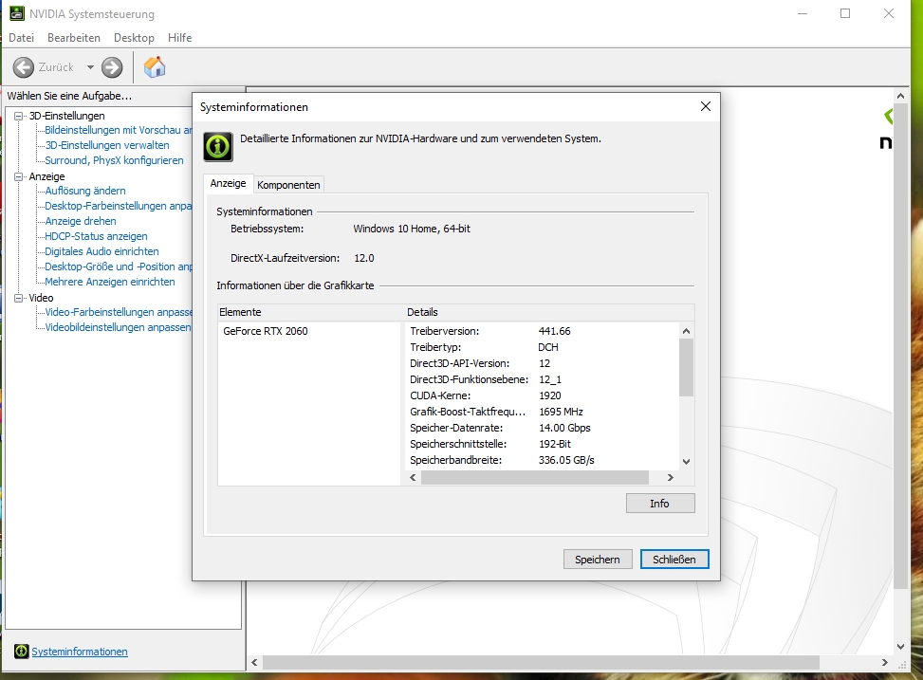
Task: Open Anzeige drehen task
Action: (x=81, y=221)
